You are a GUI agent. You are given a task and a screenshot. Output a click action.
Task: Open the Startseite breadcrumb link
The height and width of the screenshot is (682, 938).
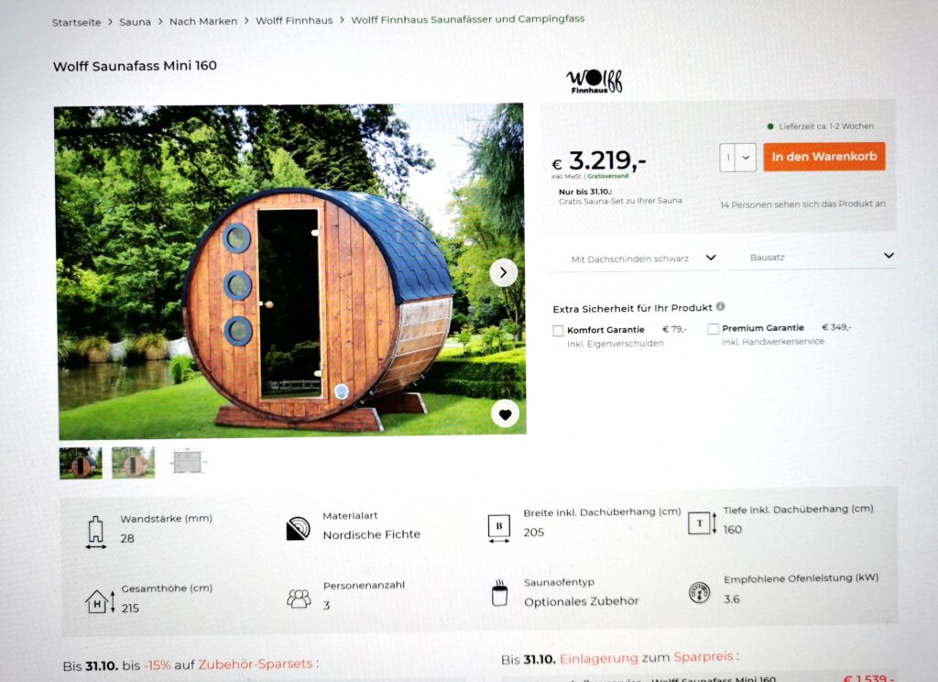pyautogui.click(x=77, y=23)
